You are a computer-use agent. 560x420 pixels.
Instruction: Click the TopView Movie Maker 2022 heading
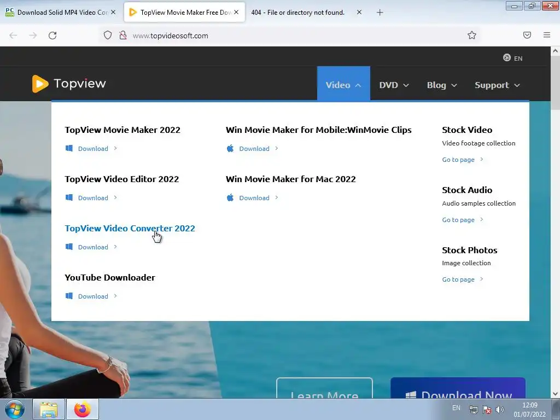tap(122, 130)
